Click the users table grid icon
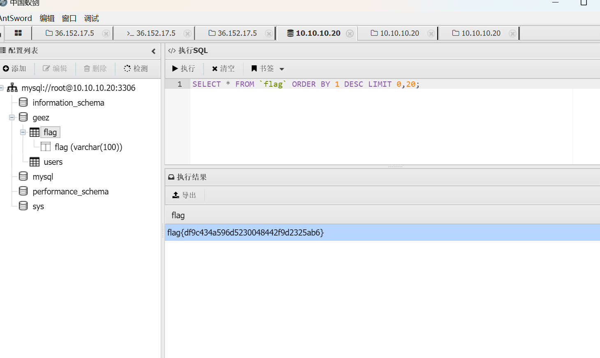 click(x=35, y=162)
